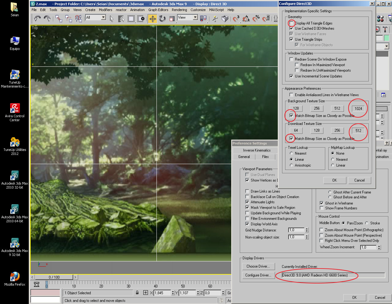392x304 pixels.
Task: Toggle the 3D Snaps magnet
Action: [236, 19]
